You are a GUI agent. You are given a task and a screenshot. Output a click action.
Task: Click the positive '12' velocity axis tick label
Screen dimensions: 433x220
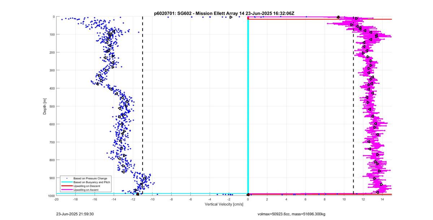[363, 199]
